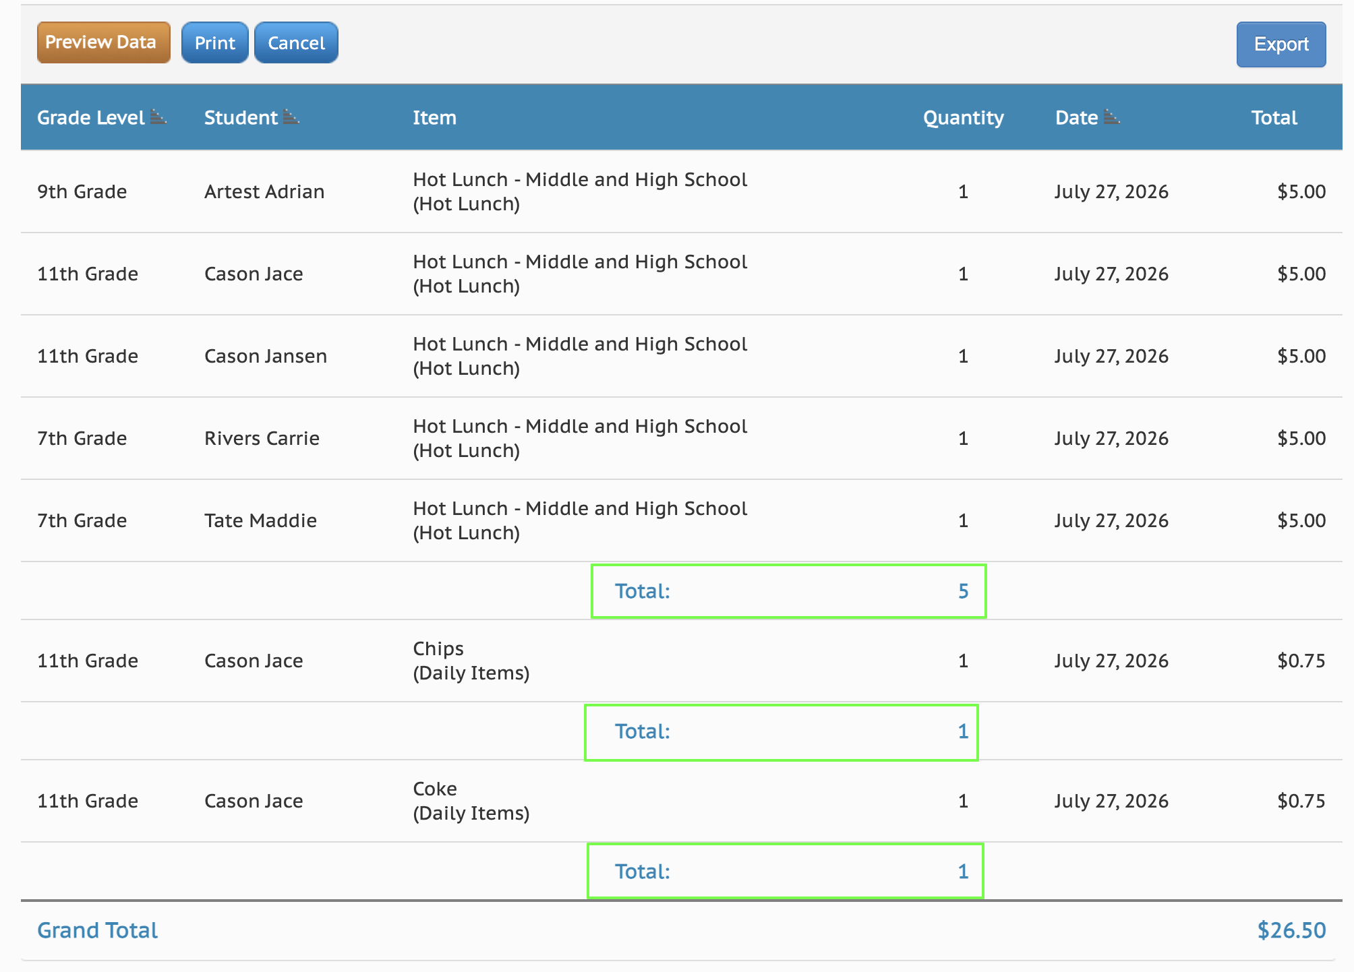
Task: Export the report data
Action: point(1281,44)
